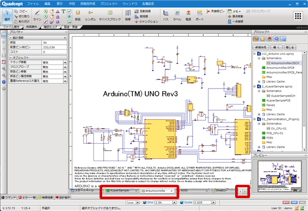Open the ファイル (File) menu
The width and height of the screenshot is (308, 211).
point(33,4)
